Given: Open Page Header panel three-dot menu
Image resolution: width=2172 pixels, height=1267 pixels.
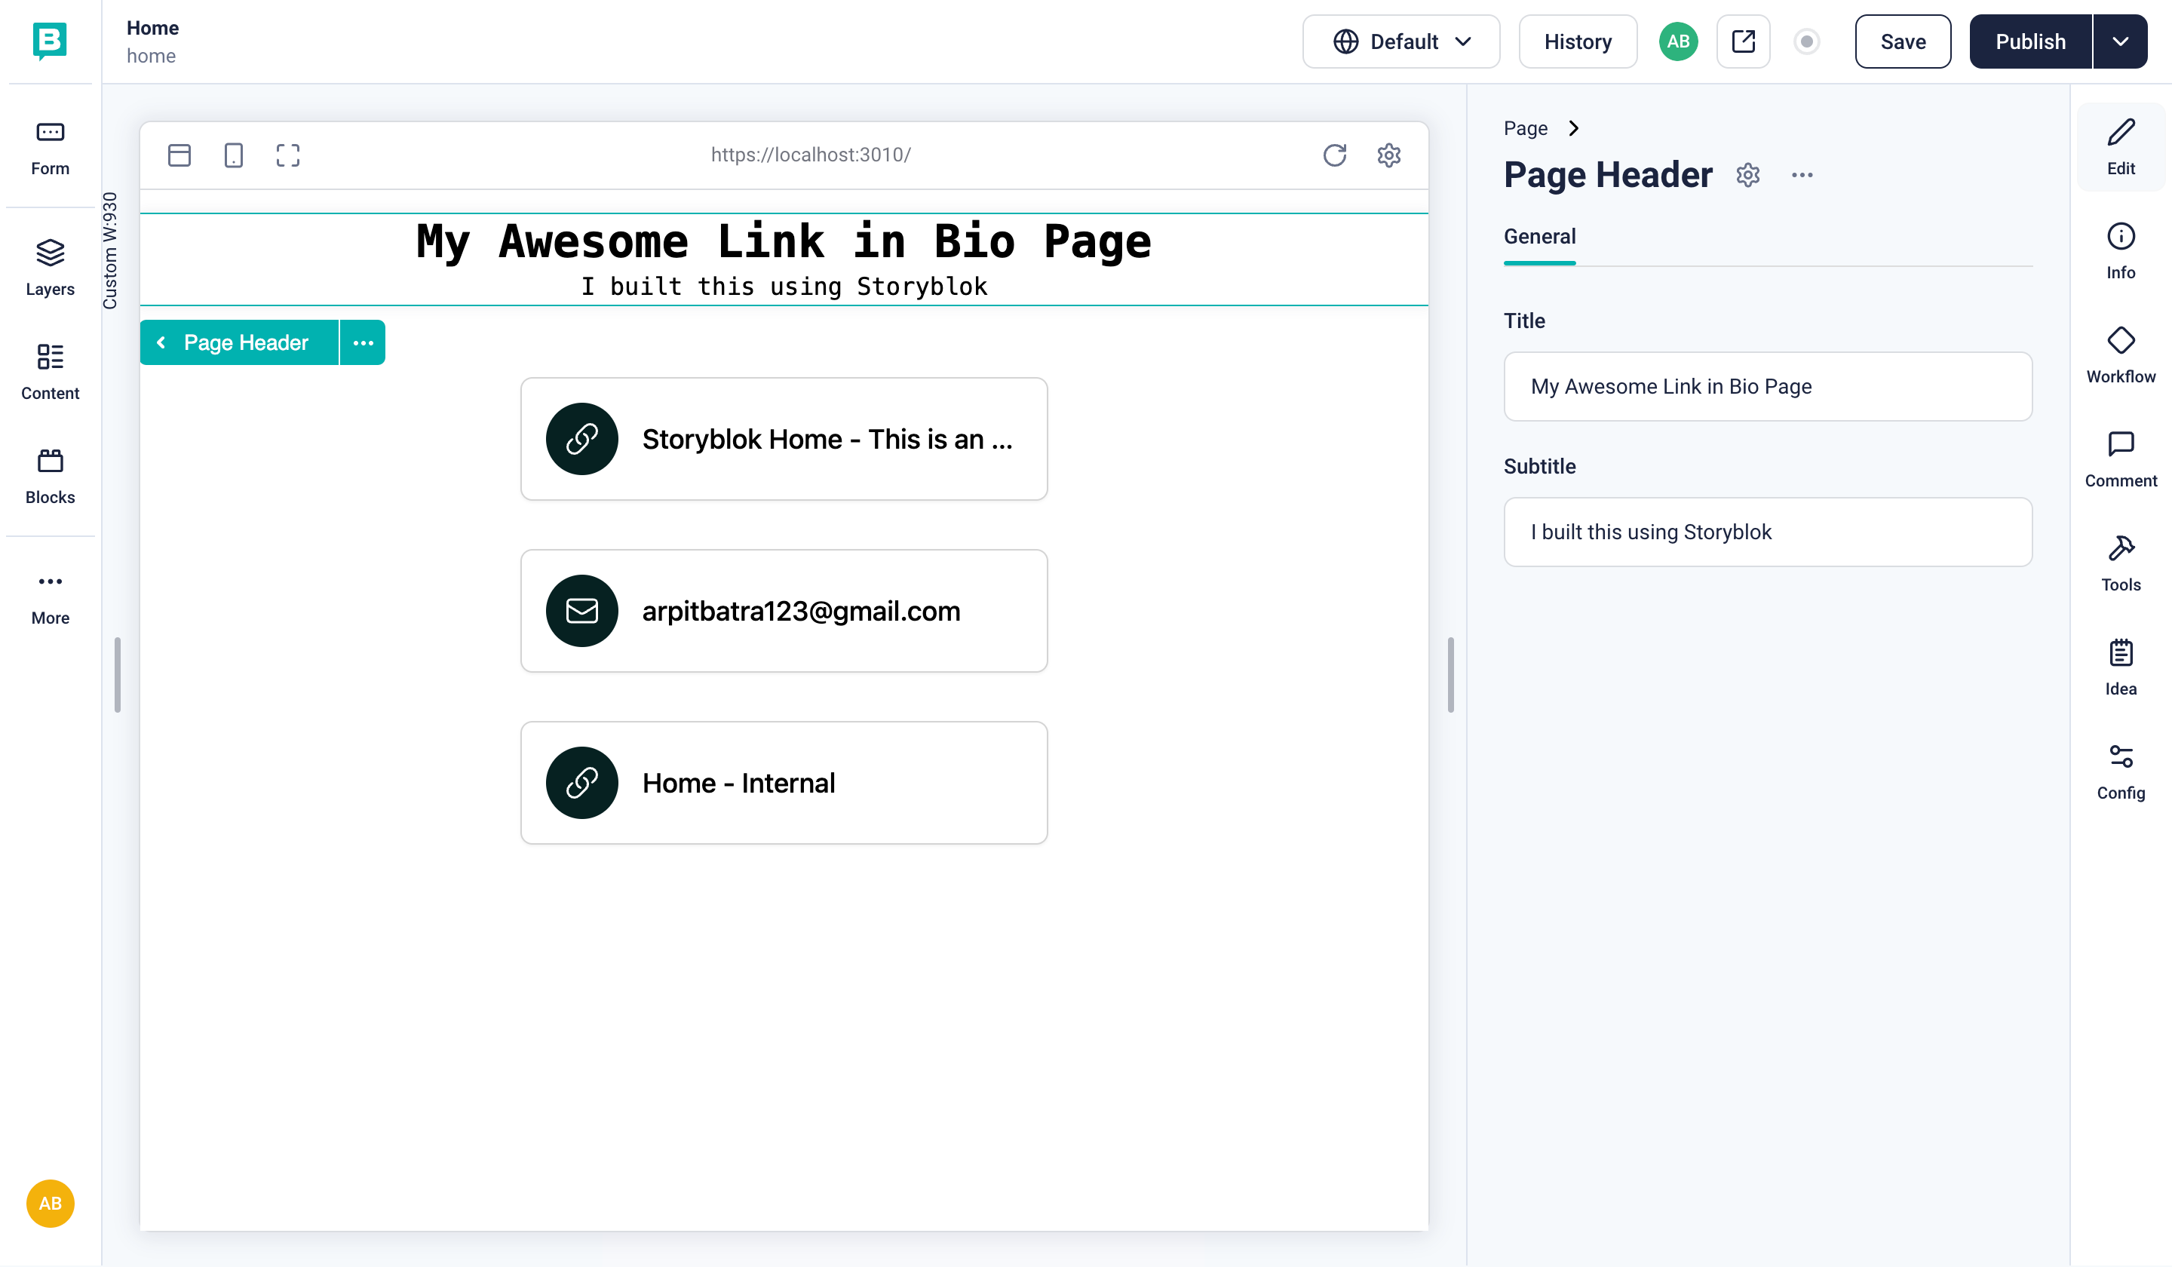Looking at the screenshot, I should [x=1802, y=175].
